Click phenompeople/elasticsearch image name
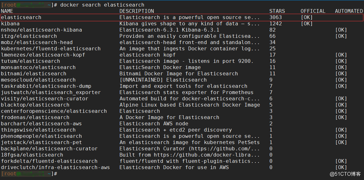The height and width of the screenshot is (180, 364). coord(42,136)
